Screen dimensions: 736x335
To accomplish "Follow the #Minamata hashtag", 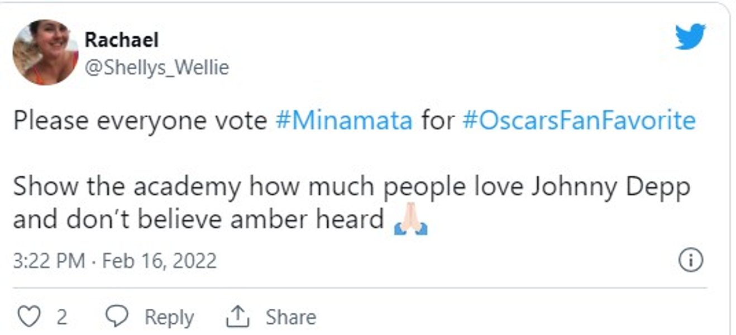I will pyautogui.click(x=344, y=121).
